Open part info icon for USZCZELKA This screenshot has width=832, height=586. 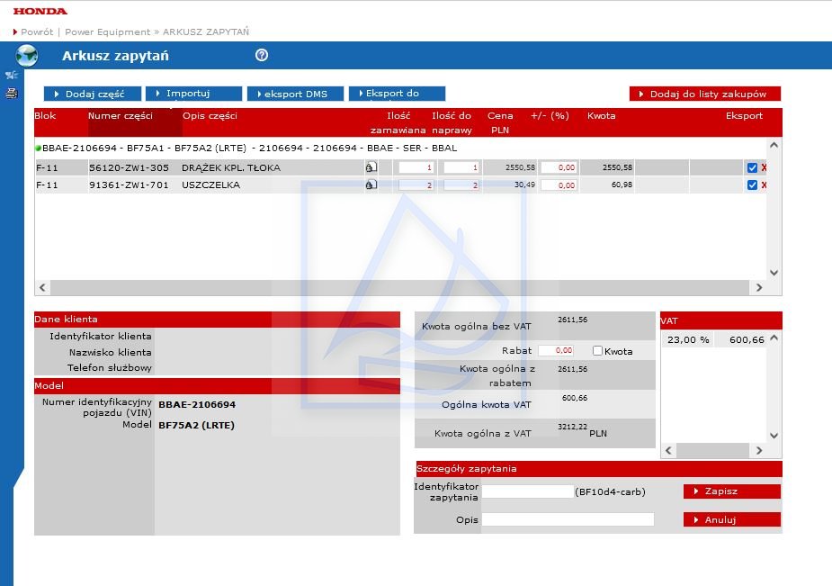(x=371, y=185)
